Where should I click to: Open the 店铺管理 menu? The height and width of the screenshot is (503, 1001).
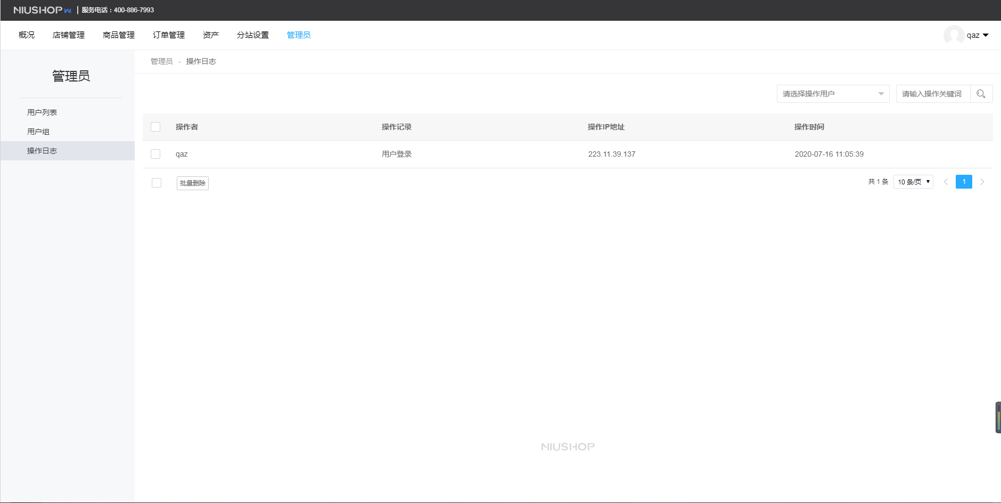[x=69, y=35]
